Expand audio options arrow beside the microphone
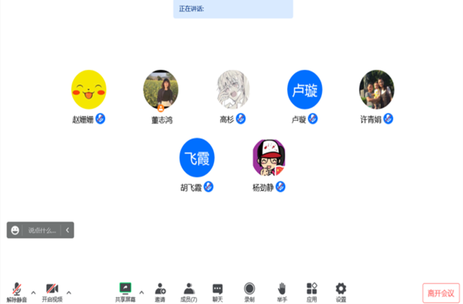463x304 pixels. pyautogui.click(x=33, y=292)
